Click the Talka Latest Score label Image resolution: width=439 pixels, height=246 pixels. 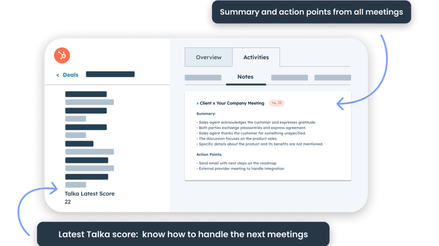click(x=90, y=194)
